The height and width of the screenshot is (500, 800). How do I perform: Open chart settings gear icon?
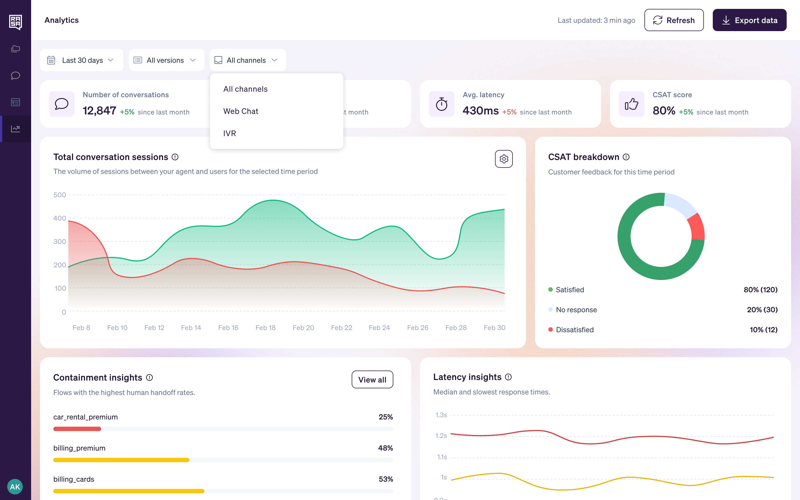503,159
